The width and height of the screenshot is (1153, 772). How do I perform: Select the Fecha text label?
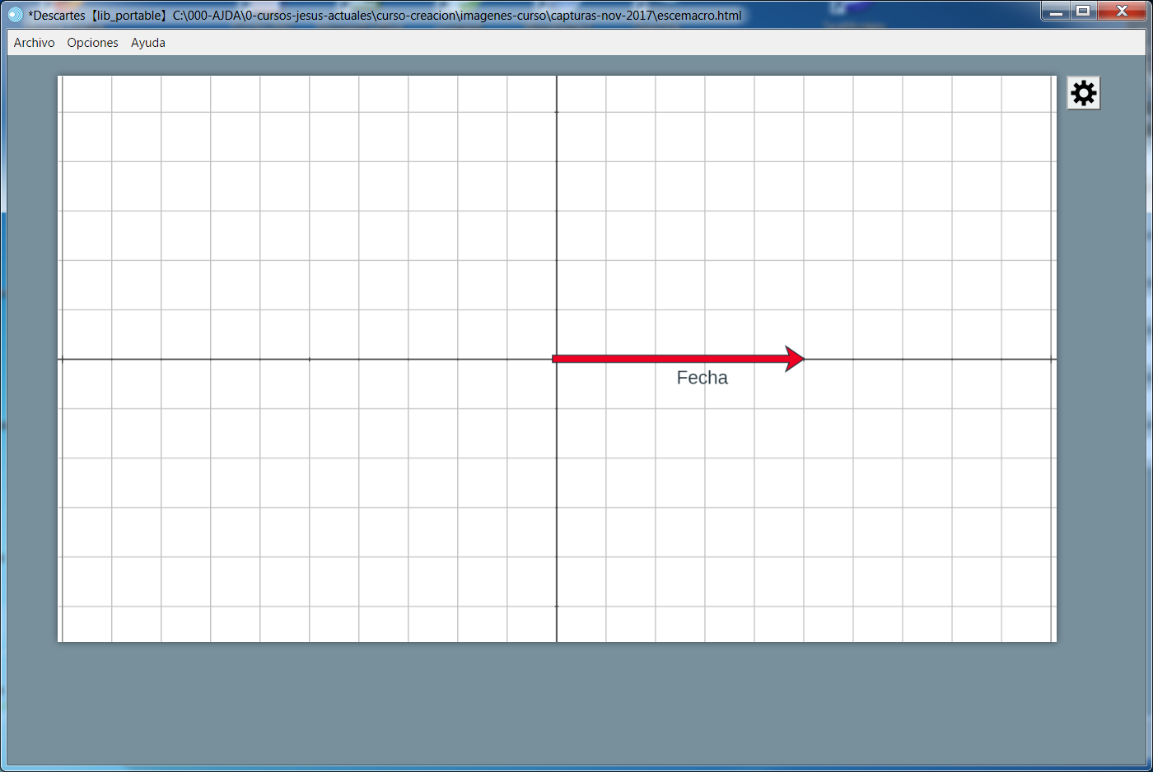(702, 378)
